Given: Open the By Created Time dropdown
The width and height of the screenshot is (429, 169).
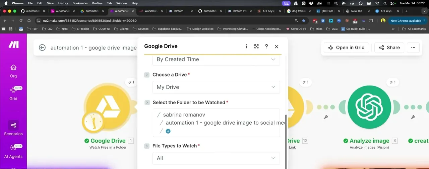Looking at the screenshot, I should click(216, 59).
